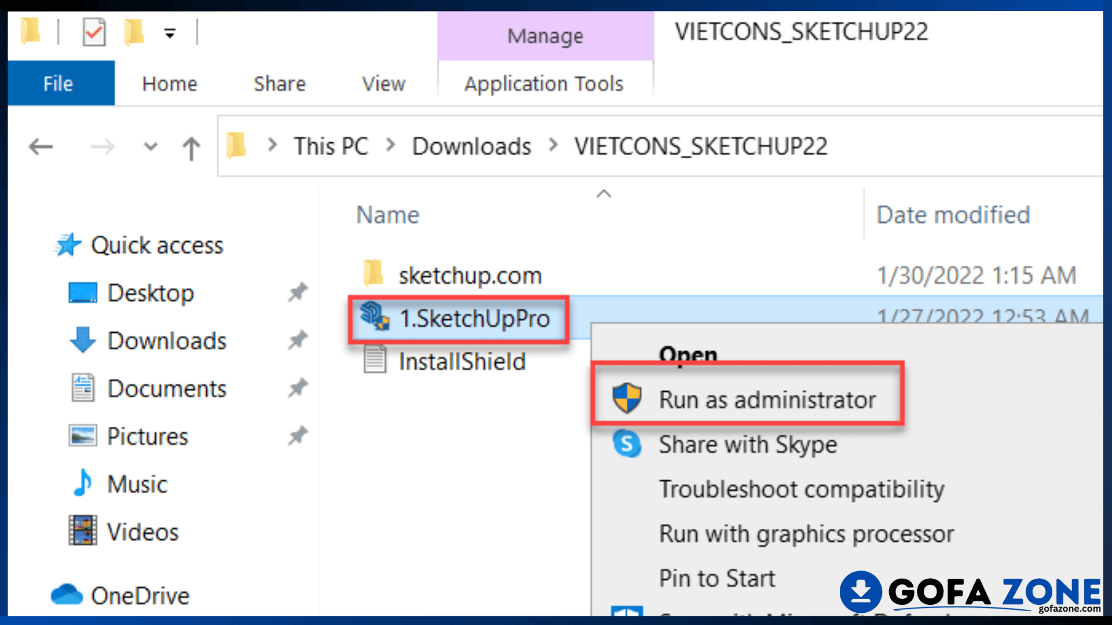Switch to the View ribbon tab
1112x625 pixels.
coord(383,84)
